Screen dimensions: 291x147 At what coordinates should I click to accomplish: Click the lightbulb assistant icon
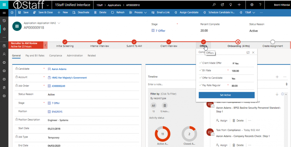point(231,5)
